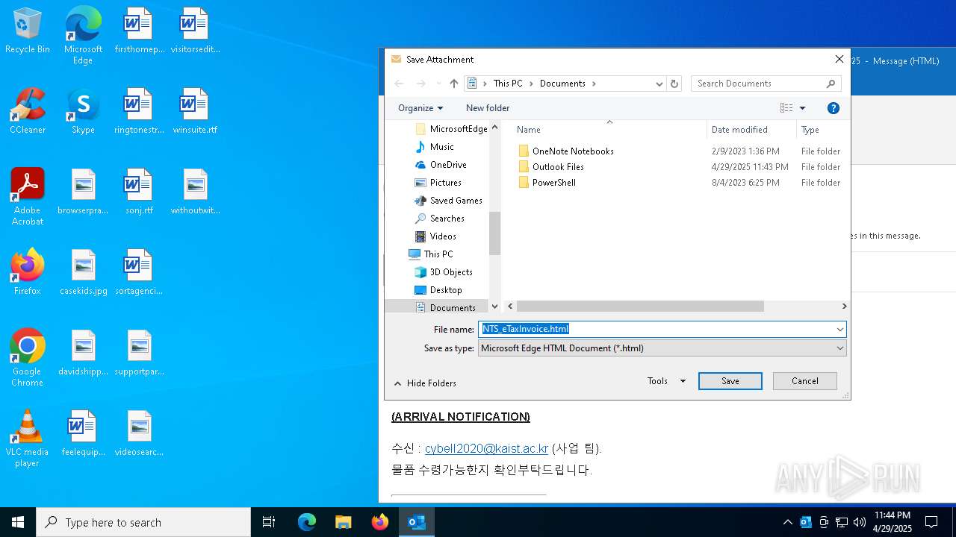Viewport: 956px width, 537px height.
Task: Click the New folder button
Action: pos(488,108)
